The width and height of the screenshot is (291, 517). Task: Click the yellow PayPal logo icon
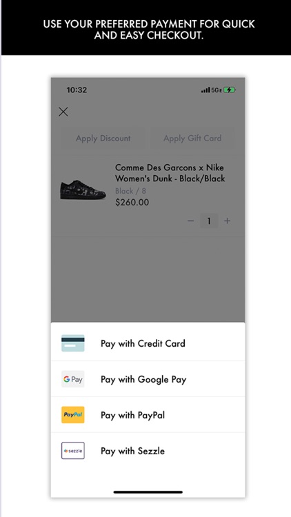[73, 415]
